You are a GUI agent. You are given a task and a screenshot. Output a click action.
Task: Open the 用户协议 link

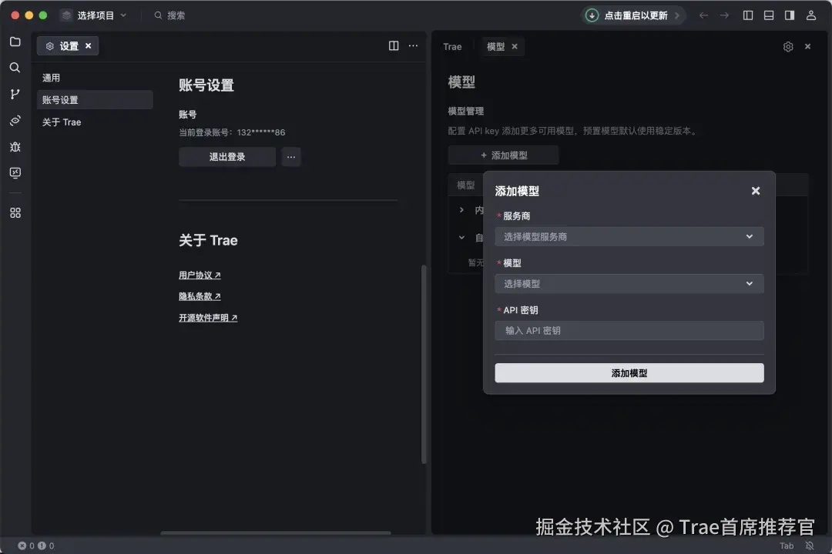coord(200,275)
